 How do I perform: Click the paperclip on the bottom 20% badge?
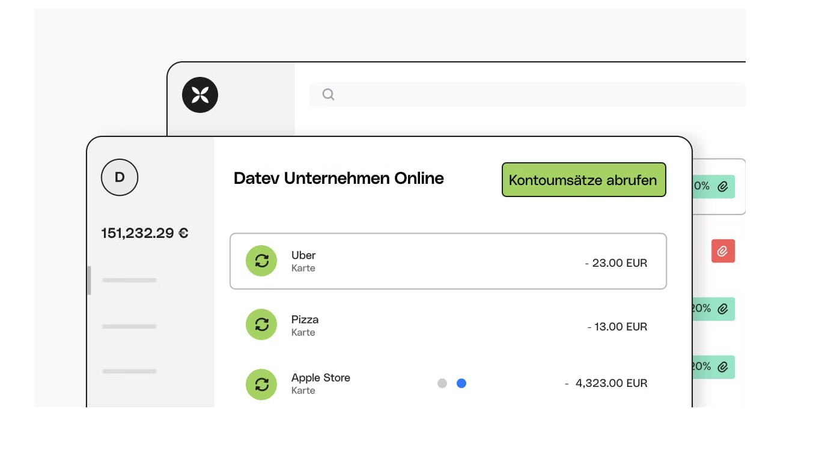tap(722, 366)
